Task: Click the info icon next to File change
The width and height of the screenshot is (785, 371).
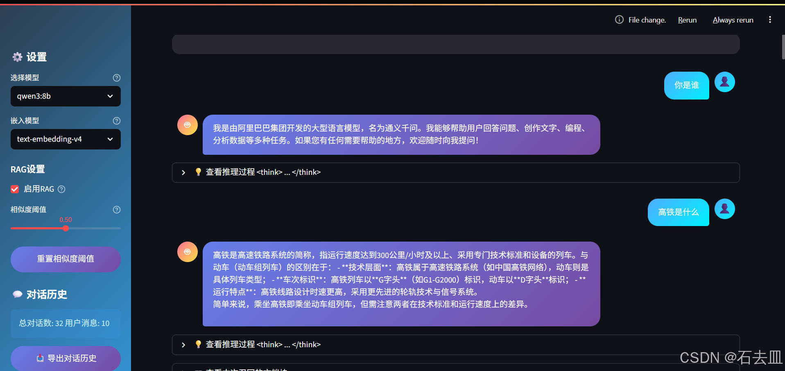Action: 619,19
